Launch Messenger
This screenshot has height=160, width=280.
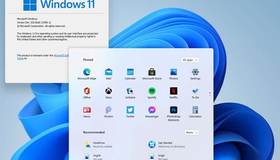tap(152, 112)
